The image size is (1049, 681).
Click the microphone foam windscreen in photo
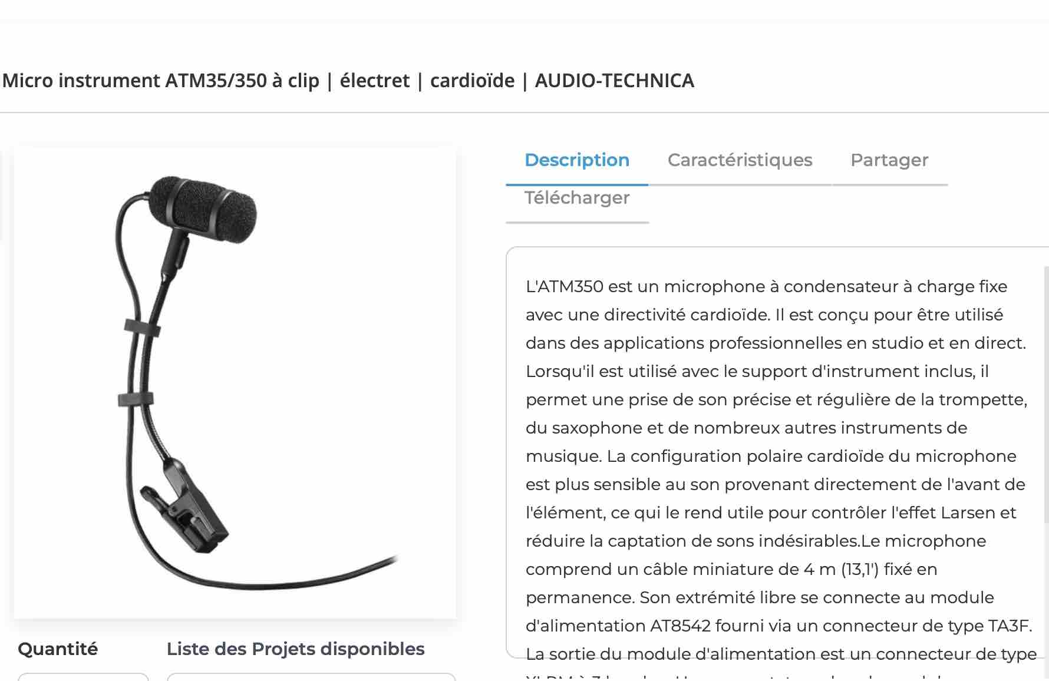(x=203, y=208)
